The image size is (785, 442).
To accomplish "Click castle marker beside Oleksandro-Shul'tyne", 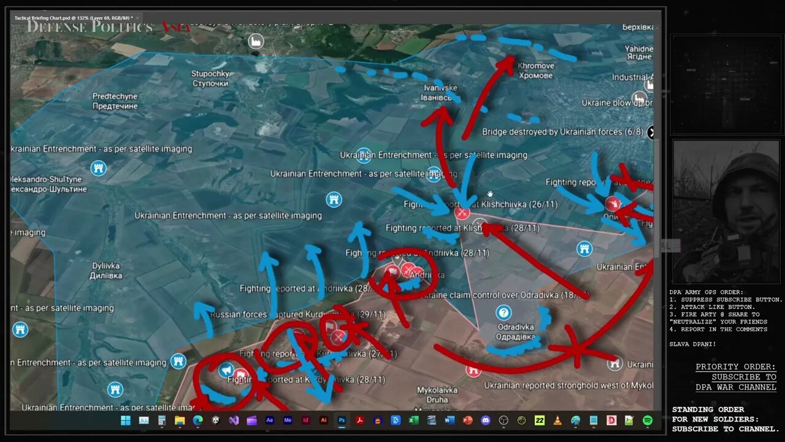I will pyautogui.click(x=98, y=168).
